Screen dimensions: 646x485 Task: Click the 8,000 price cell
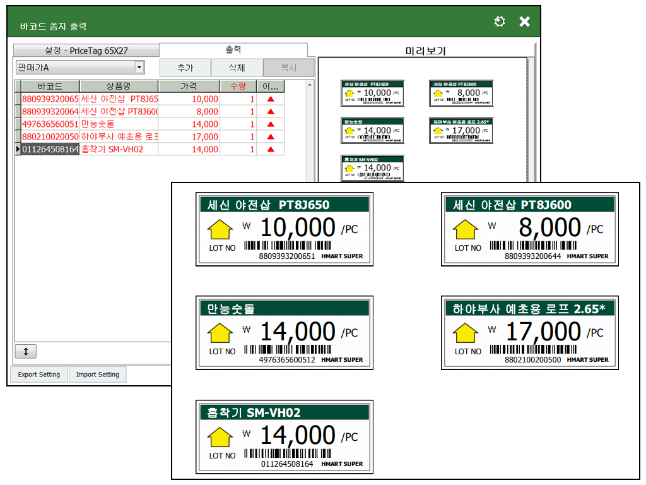click(189, 111)
